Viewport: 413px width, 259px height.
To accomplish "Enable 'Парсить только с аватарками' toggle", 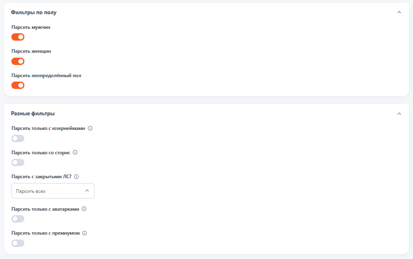I will (18, 219).
